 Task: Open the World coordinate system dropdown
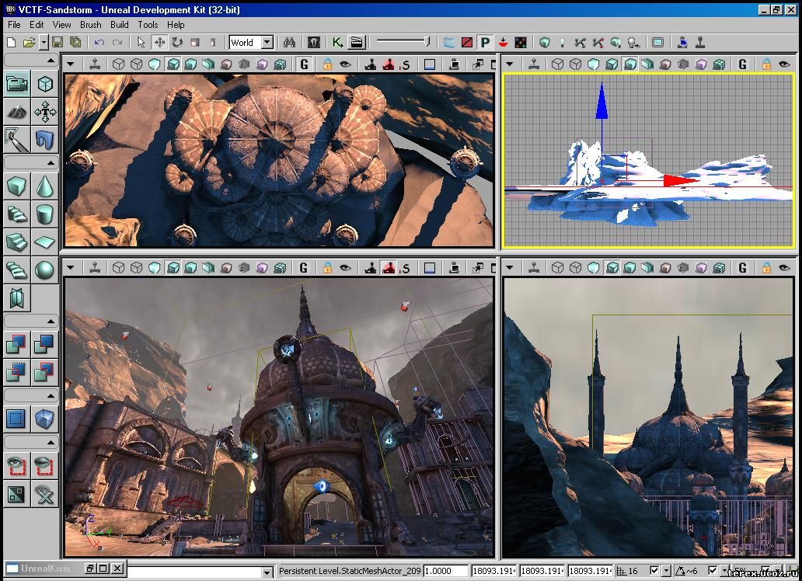pyautogui.click(x=267, y=43)
